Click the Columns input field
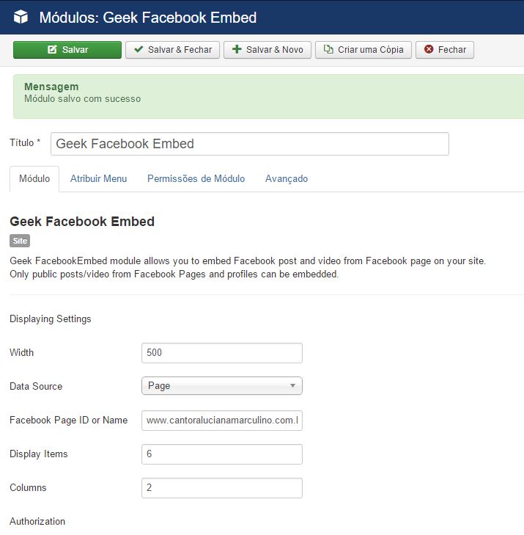The width and height of the screenshot is (524, 535). (x=222, y=488)
